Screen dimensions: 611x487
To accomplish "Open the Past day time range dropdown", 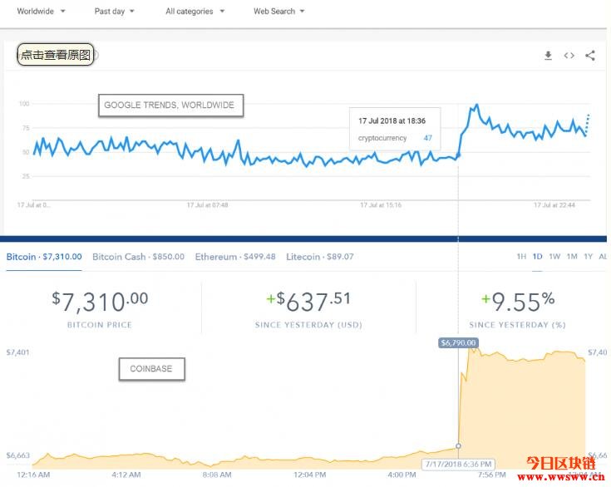I will point(114,12).
